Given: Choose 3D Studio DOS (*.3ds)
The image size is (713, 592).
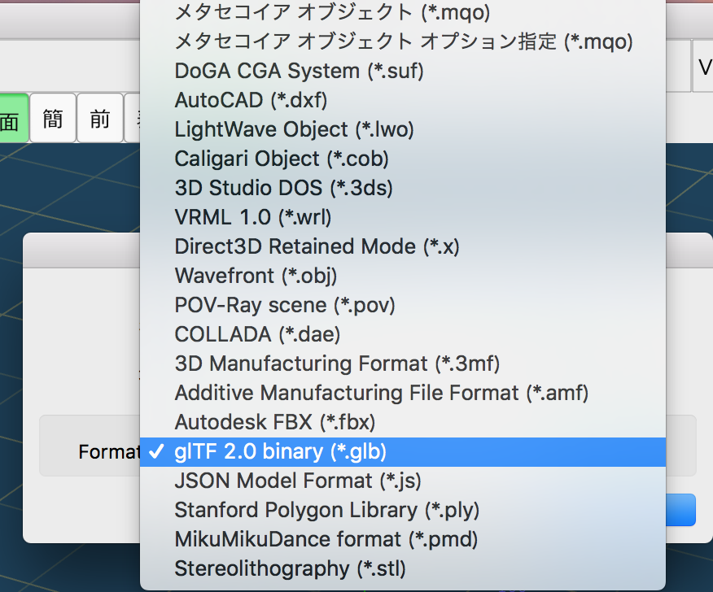Looking at the screenshot, I should click(403, 188).
